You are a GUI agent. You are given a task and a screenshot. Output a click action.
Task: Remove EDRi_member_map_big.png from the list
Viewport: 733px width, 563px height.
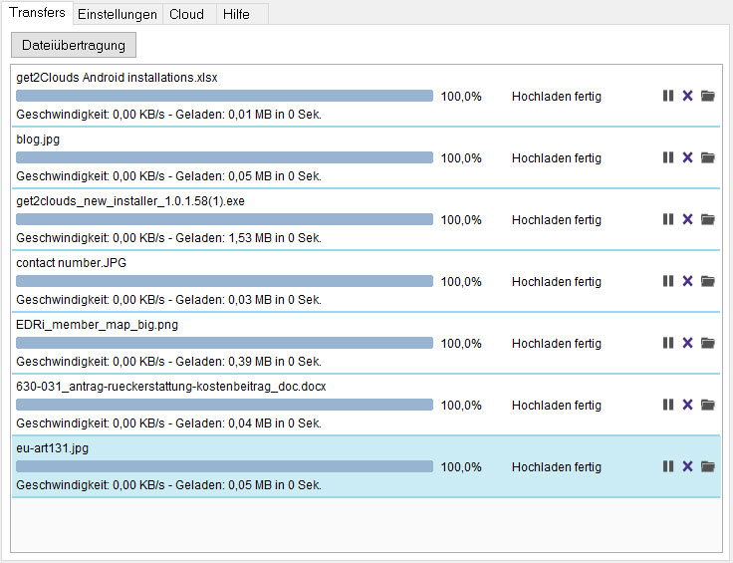point(687,343)
